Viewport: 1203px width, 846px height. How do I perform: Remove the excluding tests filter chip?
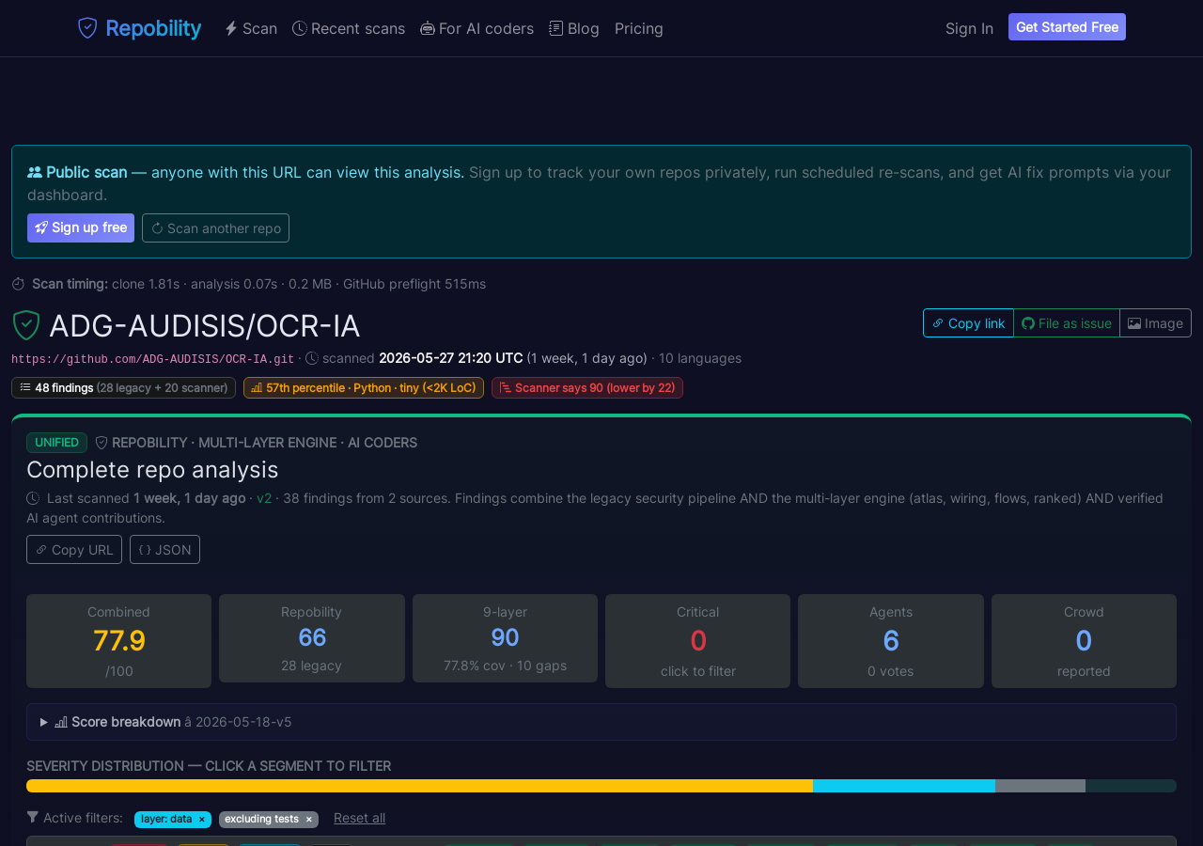(x=308, y=820)
